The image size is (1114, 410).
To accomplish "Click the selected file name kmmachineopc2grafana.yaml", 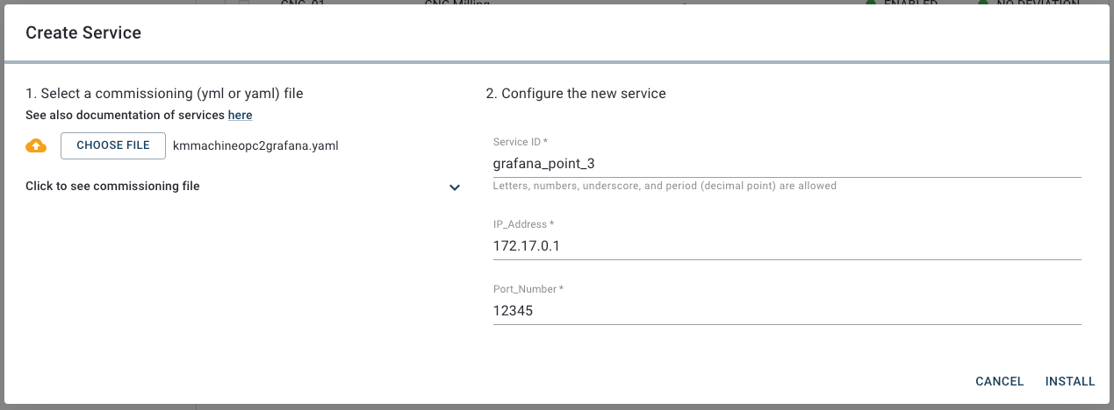I will (255, 145).
